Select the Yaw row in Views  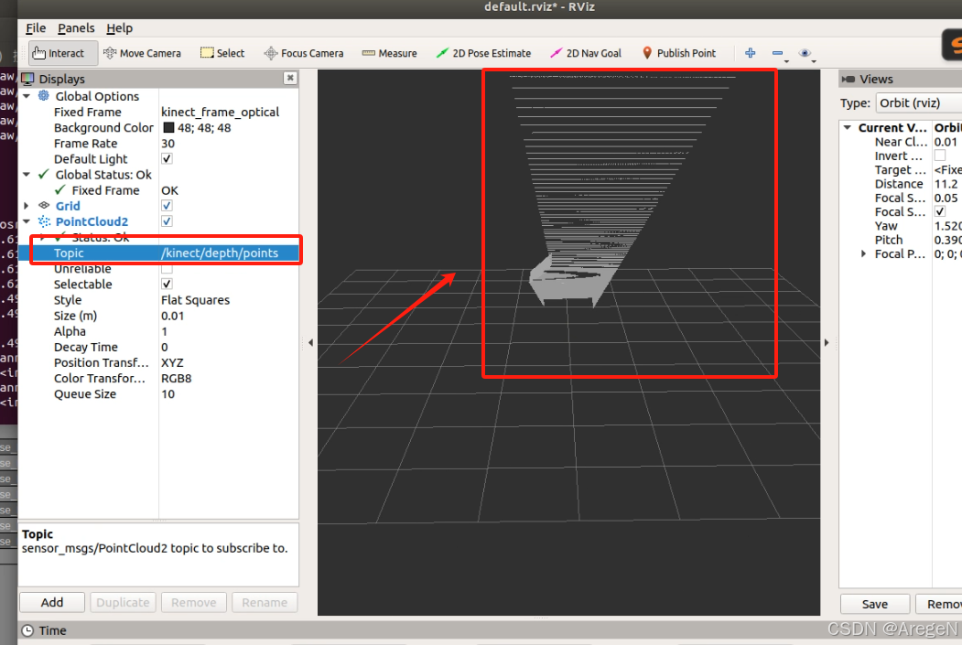(901, 226)
